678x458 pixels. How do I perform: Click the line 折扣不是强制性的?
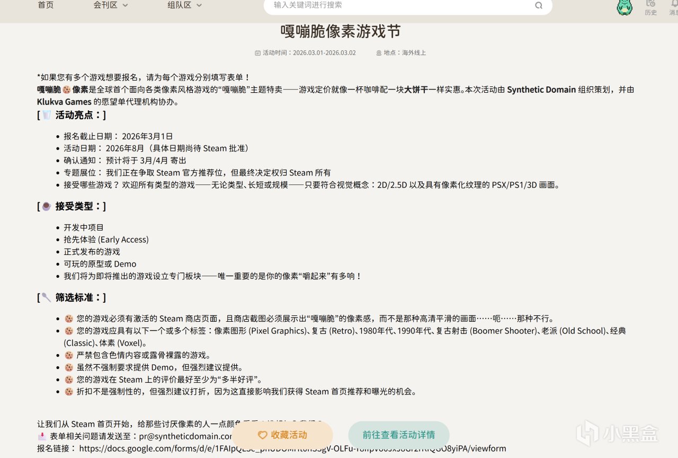[240, 392]
